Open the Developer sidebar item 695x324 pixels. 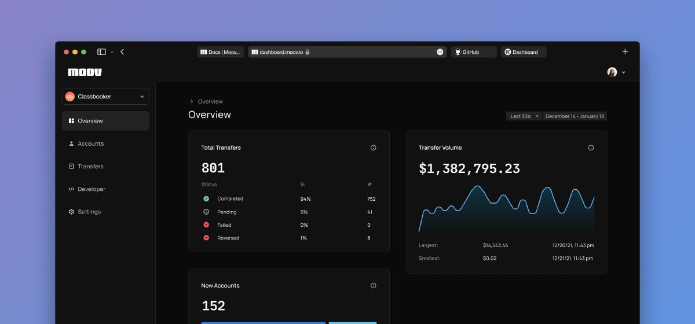(x=105, y=189)
